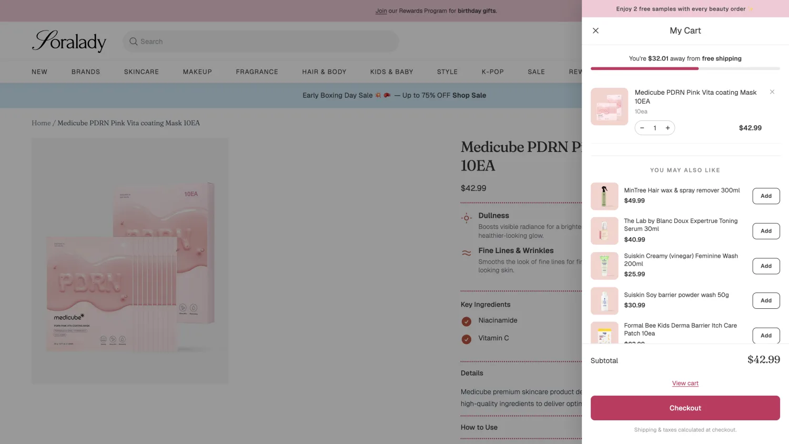Remove Medicube PDRN mask from cart

click(x=772, y=92)
